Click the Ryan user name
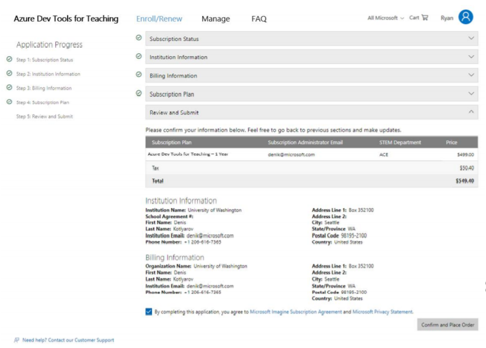This screenshot has width=486, height=348. pyautogui.click(x=446, y=18)
